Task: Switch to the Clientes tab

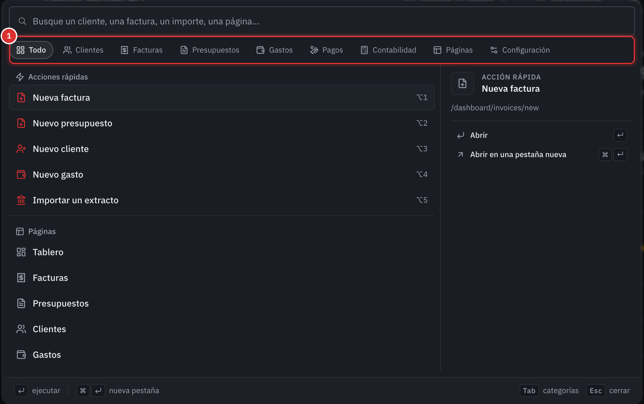Action: [x=83, y=50]
